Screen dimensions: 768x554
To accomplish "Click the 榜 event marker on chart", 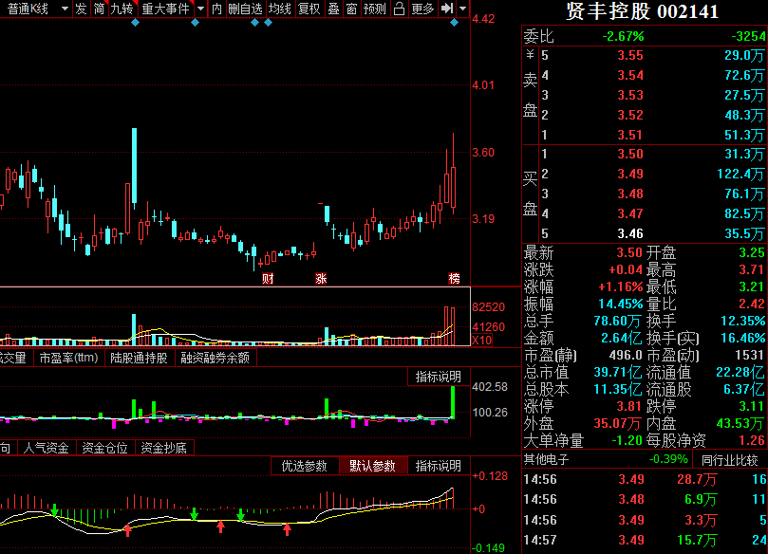I will point(454,279).
